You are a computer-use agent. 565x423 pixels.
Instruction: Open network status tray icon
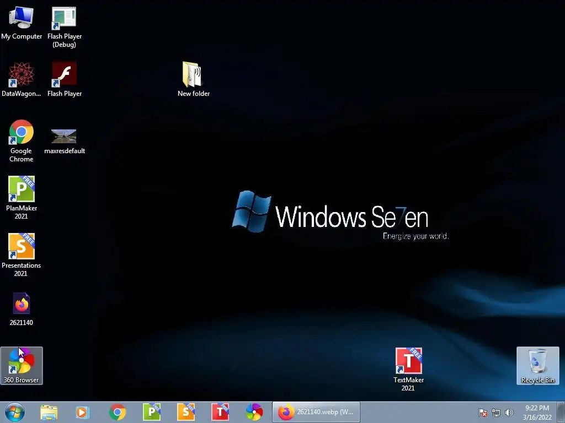pyautogui.click(x=496, y=413)
